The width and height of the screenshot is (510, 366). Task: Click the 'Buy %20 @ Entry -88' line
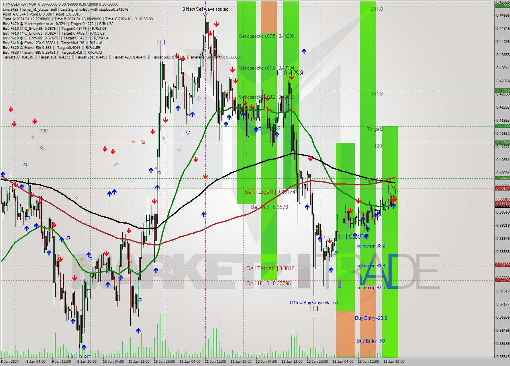click(x=52, y=53)
